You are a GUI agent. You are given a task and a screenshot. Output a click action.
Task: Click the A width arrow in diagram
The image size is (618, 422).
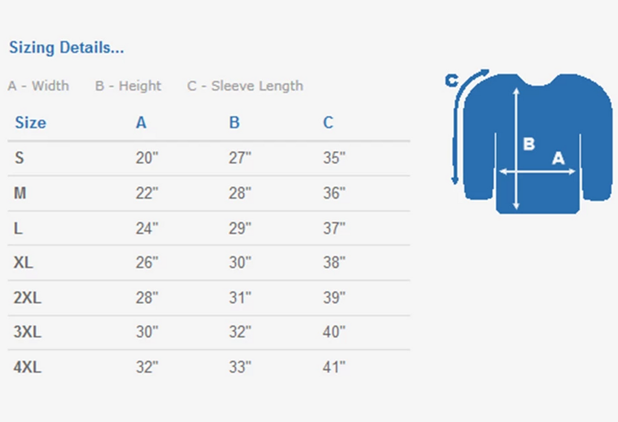537,172
